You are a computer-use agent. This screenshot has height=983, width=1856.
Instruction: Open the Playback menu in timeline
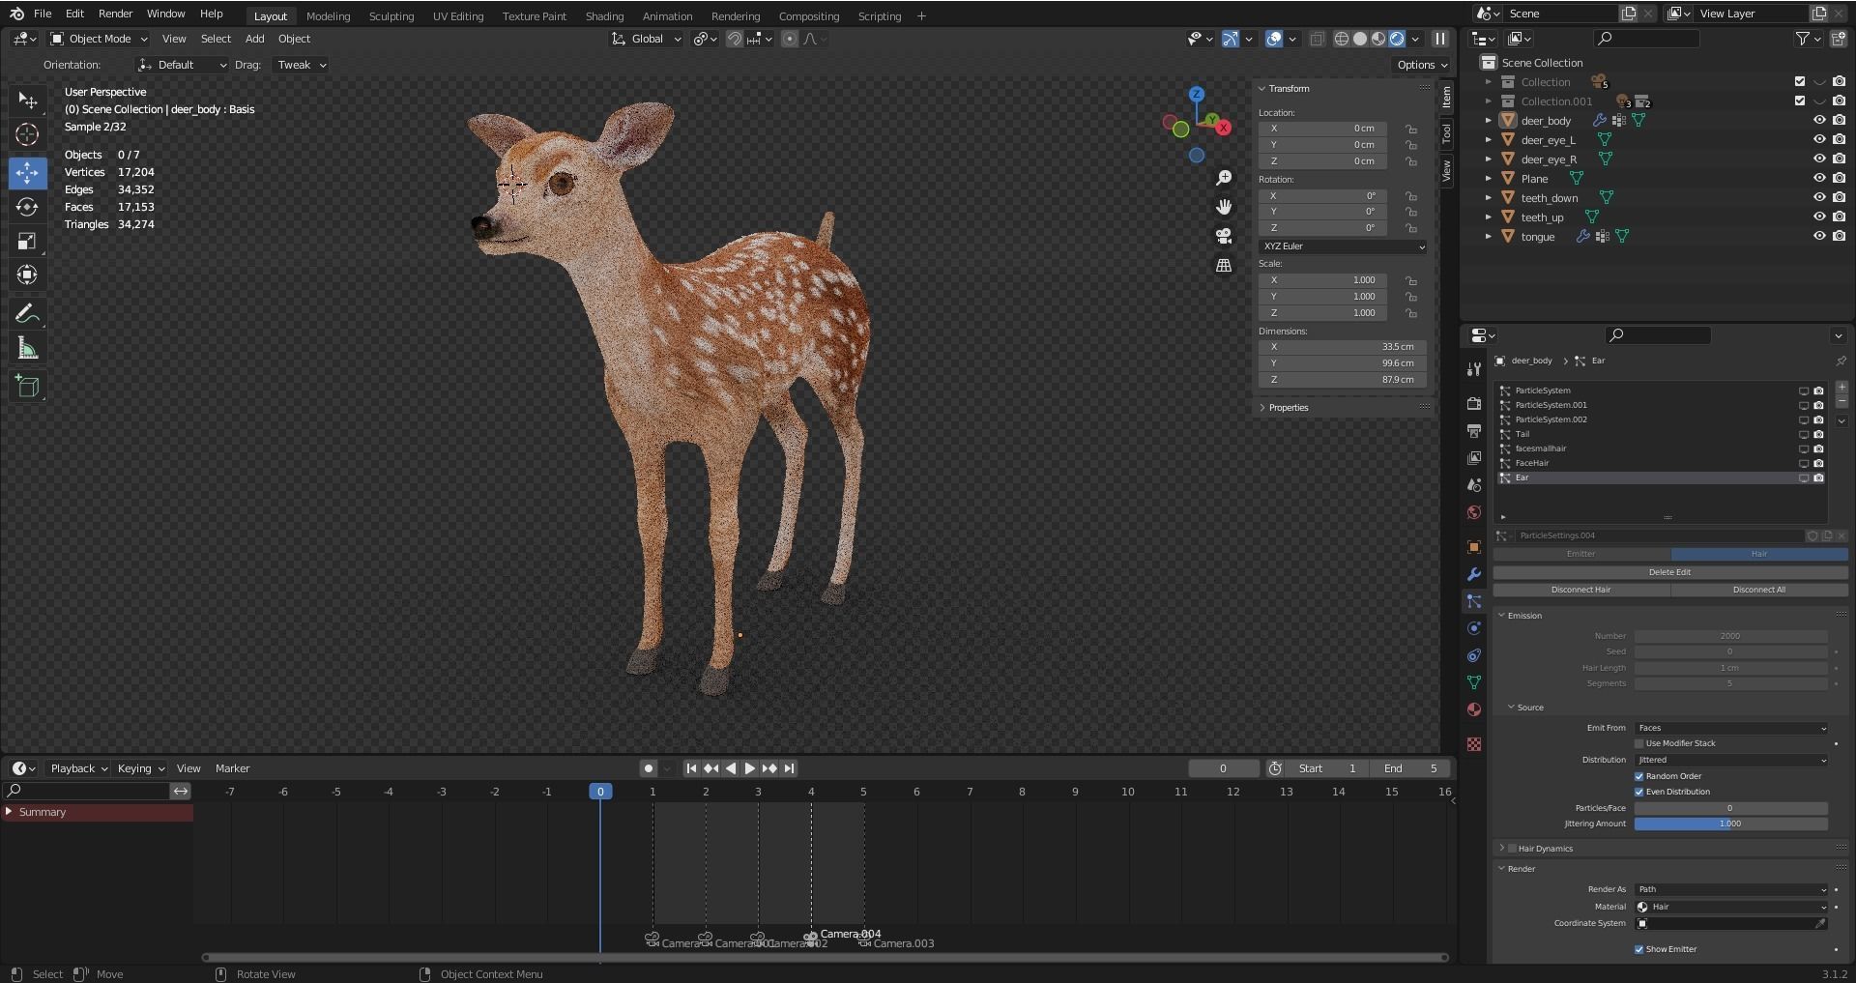(78, 768)
